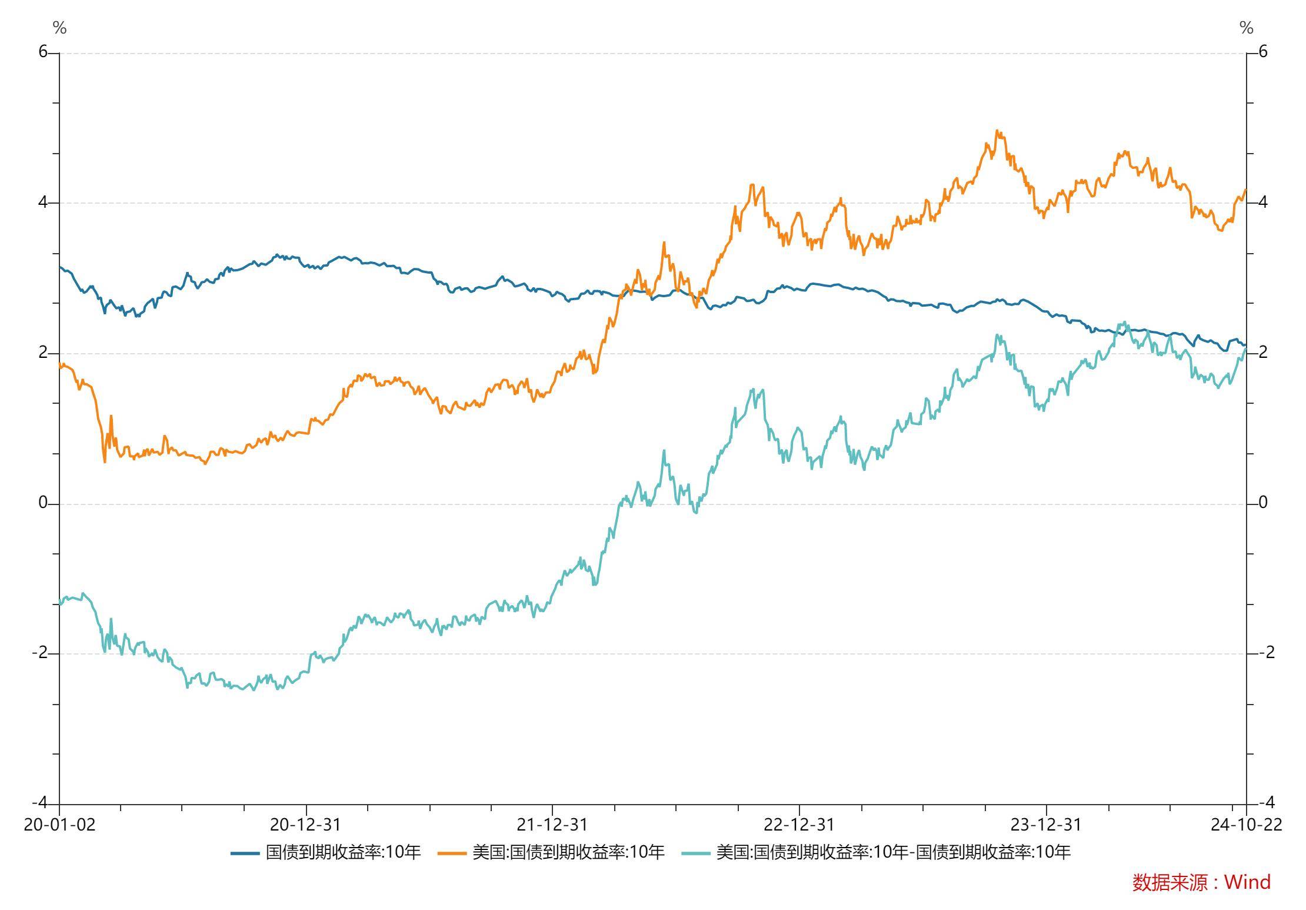1306x910 pixels.
Task: Click the dark blue legend swatch for 国债到期收益率:10年
Action: [245, 852]
